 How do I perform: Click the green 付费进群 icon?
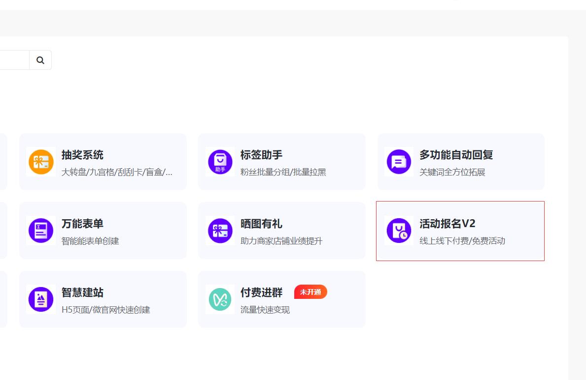tap(220, 299)
